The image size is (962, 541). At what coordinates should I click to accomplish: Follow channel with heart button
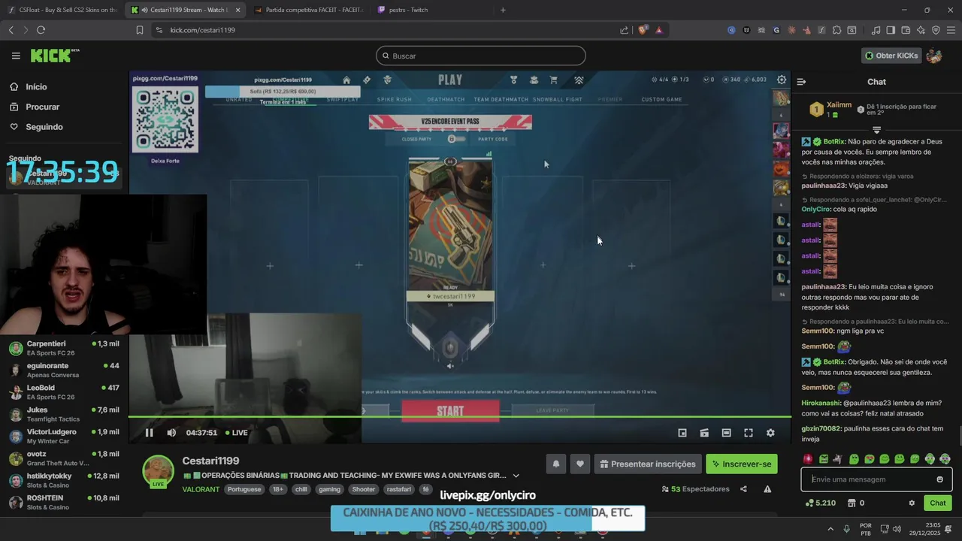point(579,464)
